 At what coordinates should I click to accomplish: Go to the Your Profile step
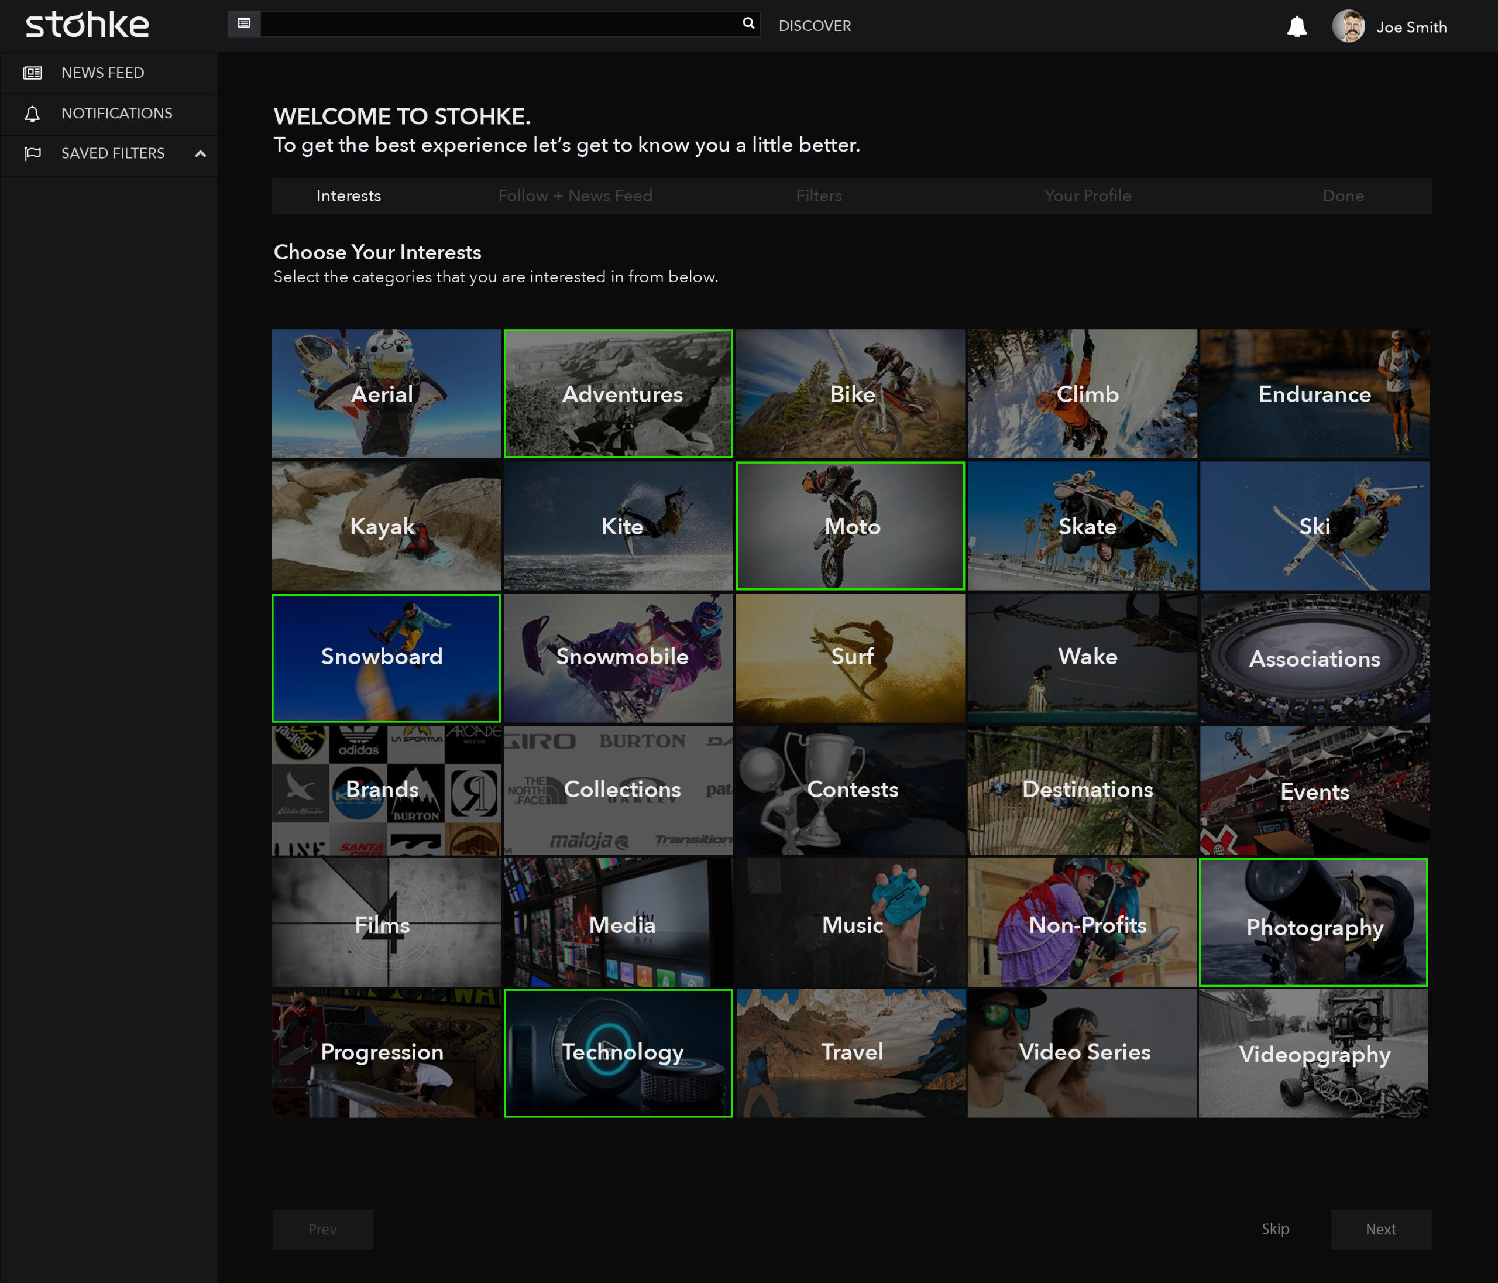pyautogui.click(x=1087, y=196)
